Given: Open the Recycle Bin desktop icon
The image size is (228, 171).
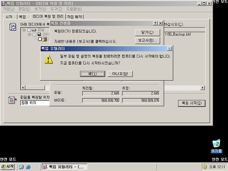Looking at the screenshot, I should 216,146.
